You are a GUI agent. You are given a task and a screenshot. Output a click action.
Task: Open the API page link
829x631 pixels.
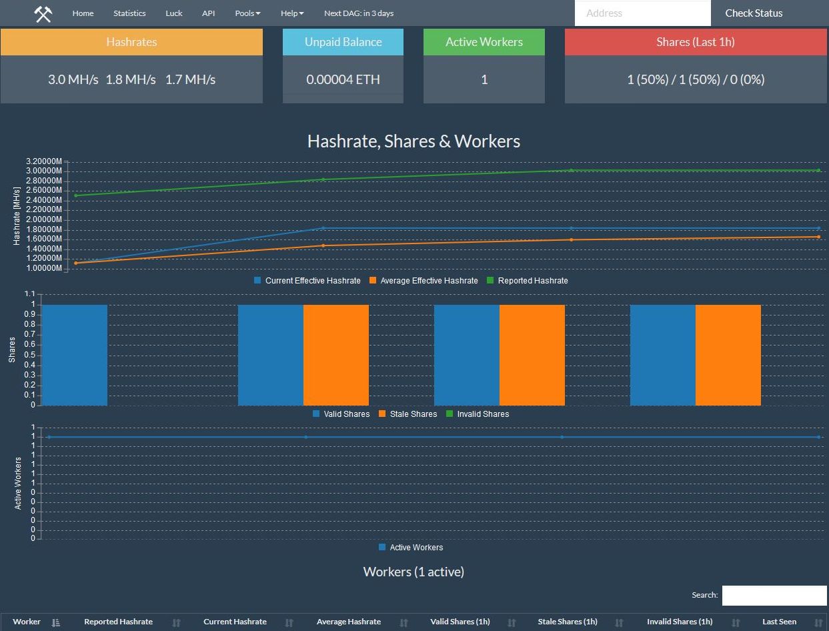point(208,13)
